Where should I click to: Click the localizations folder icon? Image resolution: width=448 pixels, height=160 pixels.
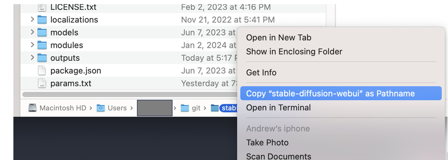click(x=42, y=20)
